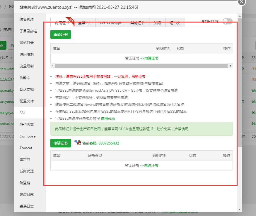
Task: Switch to the Let's Encrypt tab
Action: 111,22
